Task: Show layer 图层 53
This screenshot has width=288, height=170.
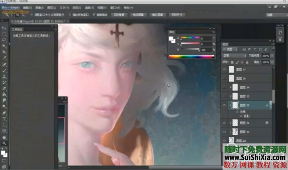Action: point(224,96)
